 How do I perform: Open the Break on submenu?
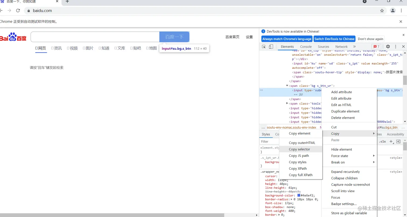(349, 162)
